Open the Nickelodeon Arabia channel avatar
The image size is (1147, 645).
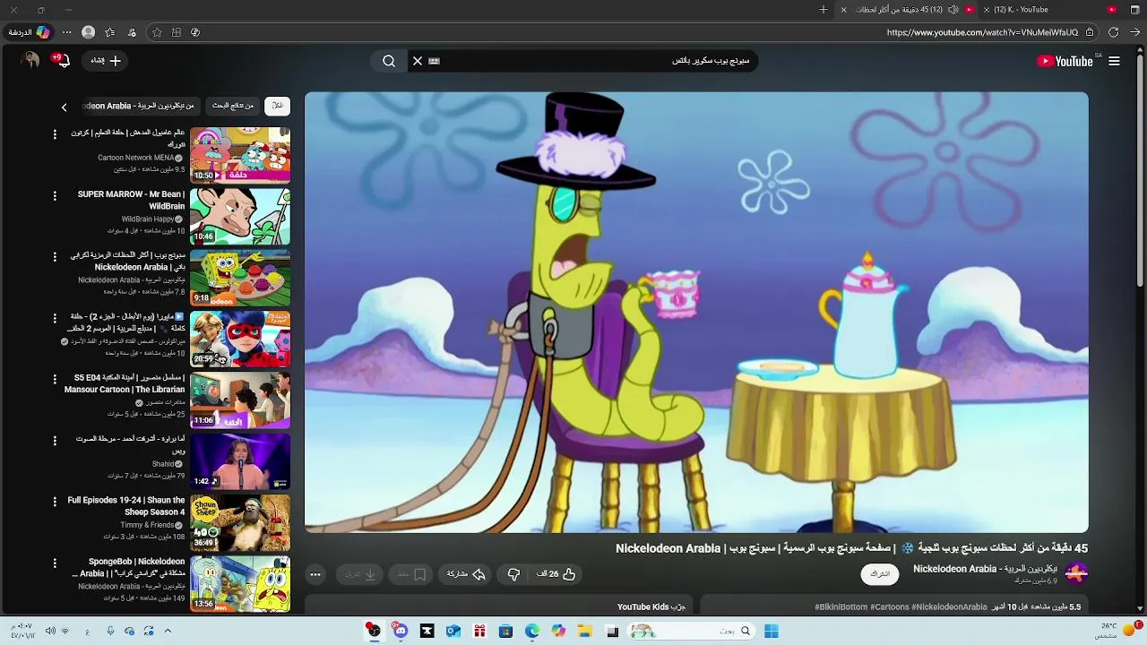coord(1076,573)
